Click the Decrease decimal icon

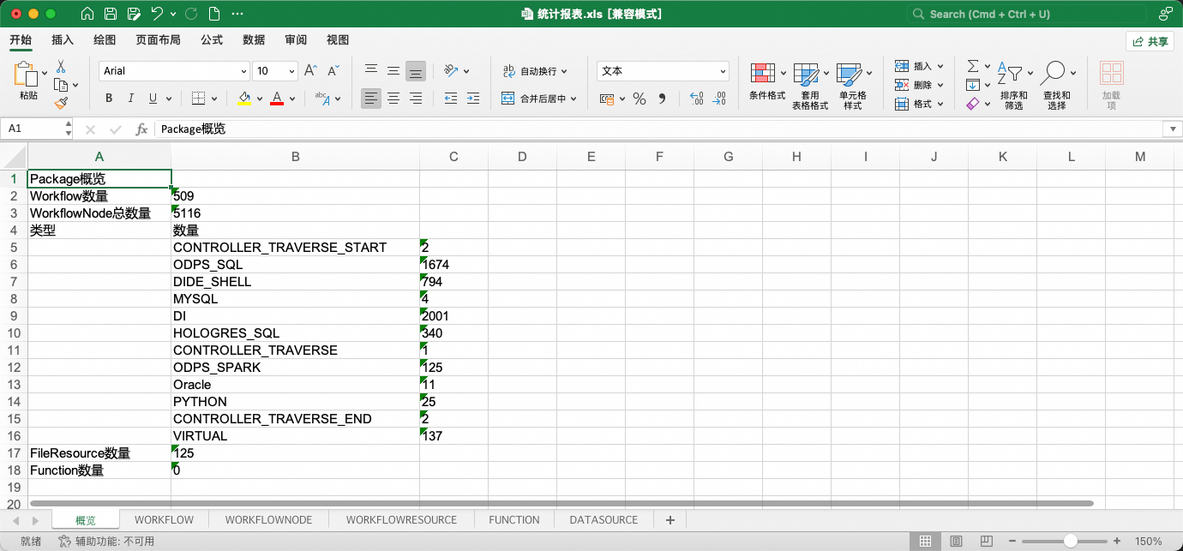coord(719,99)
